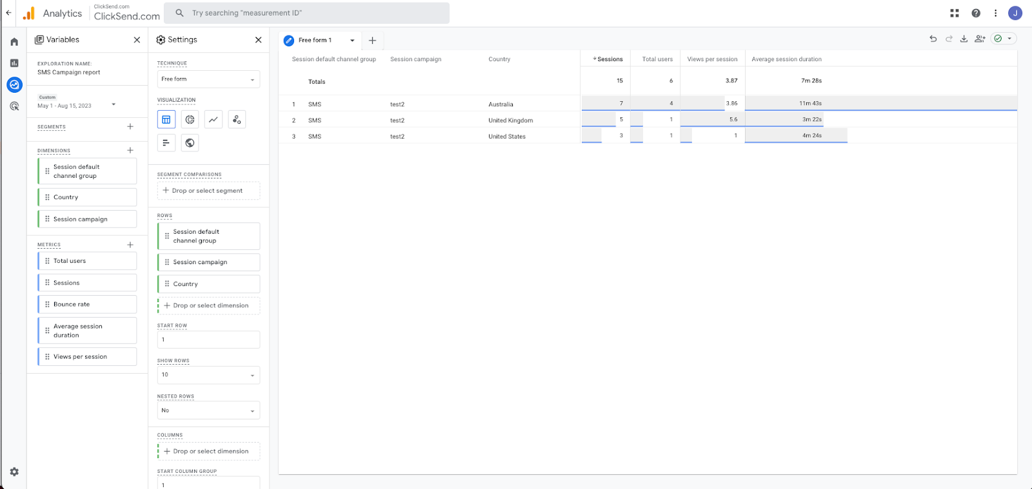
Task: Open the Nested Rows dropdown
Action: [208, 410]
